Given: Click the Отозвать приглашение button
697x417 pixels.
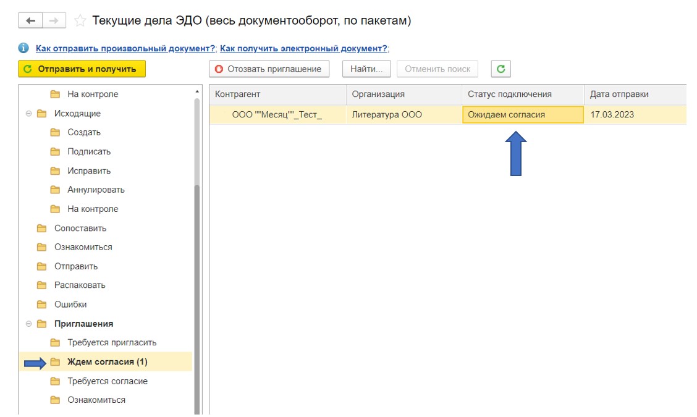Looking at the screenshot, I should pos(269,69).
